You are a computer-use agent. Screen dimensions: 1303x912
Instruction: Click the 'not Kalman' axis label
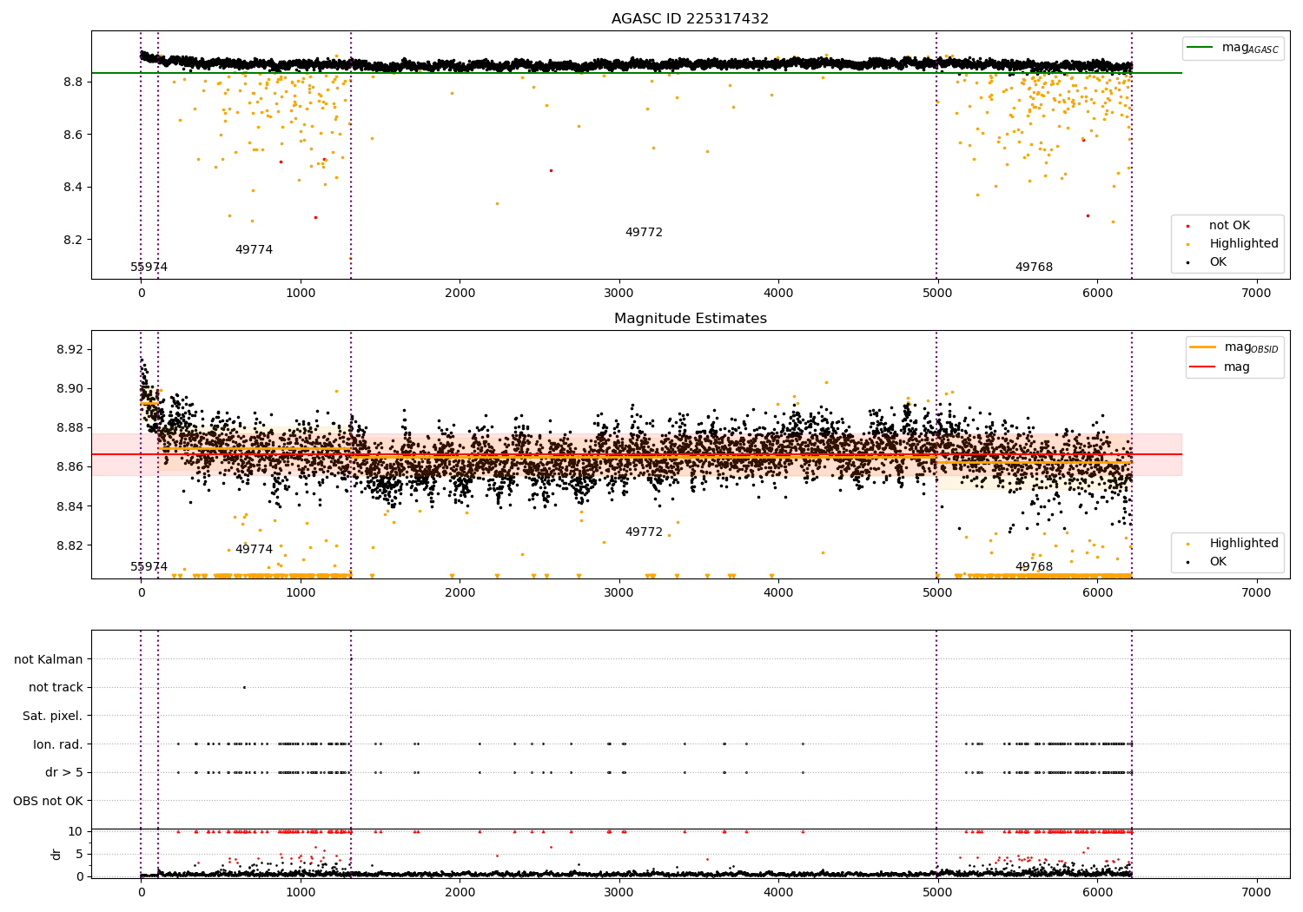point(49,659)
